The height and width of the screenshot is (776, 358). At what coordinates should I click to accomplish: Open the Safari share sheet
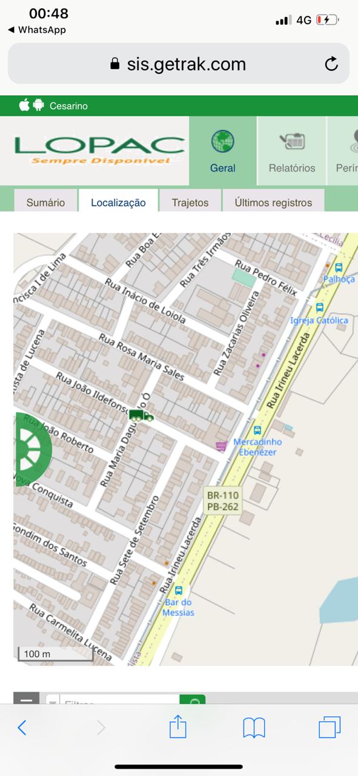[x=177, y=727]
